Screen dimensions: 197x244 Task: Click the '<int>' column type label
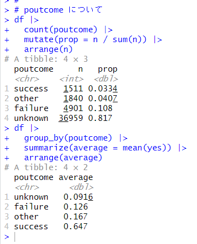(x=71, y=79)
